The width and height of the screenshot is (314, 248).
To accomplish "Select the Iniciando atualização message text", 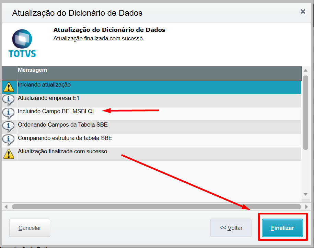I will (x=44, y=84).
